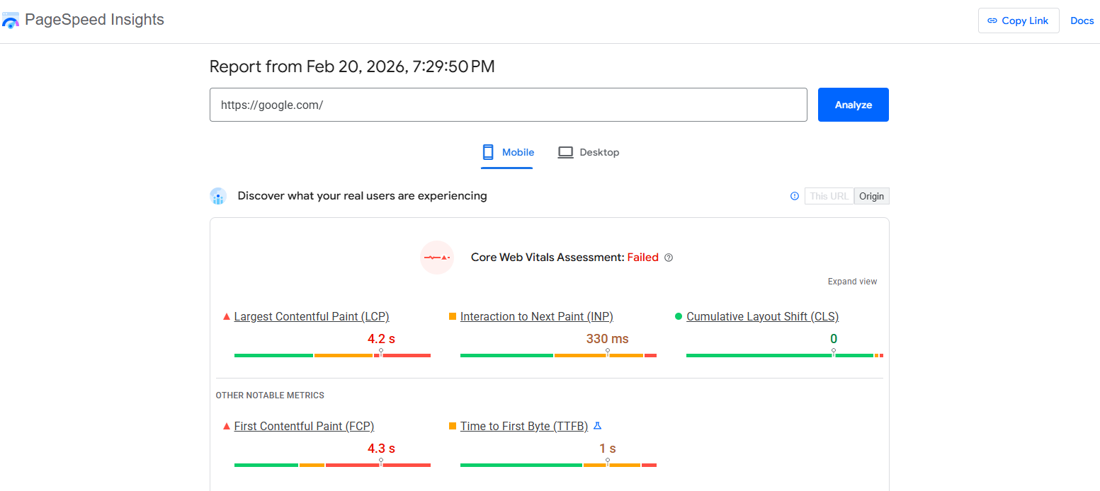Click the PageSpeed Insights logo icon

11,21
